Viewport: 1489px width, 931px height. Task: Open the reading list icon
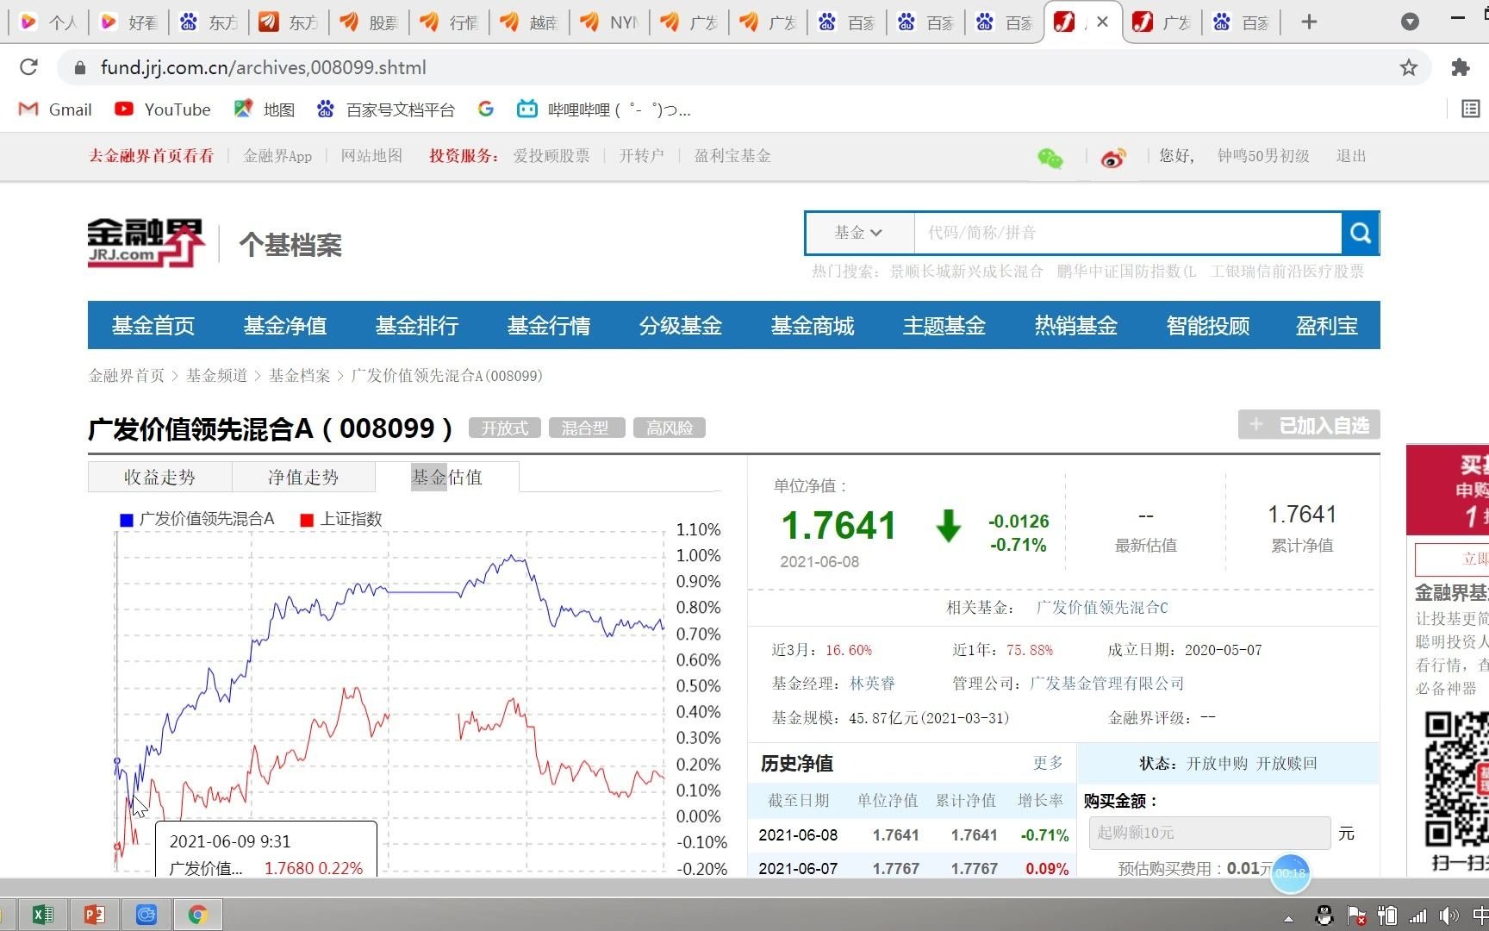[1471, 109]
